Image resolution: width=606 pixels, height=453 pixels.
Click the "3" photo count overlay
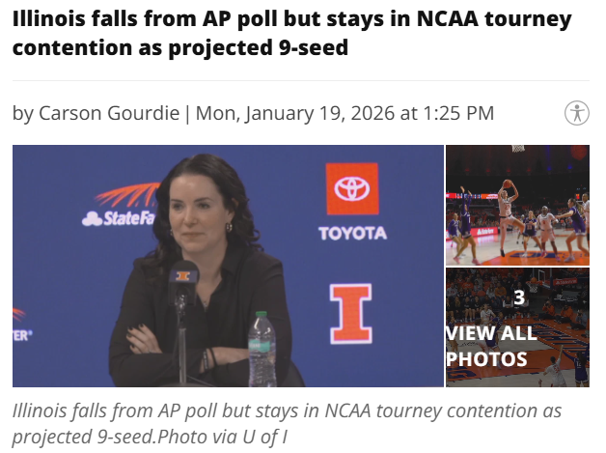(519, 297)
